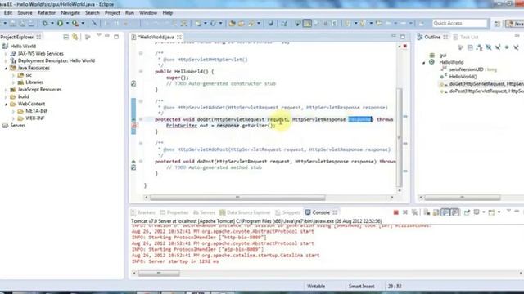This screenshot has height=294, width=524.
Task: Open Run dropdown arrow beside green Run button
Action: coord(67,24)
